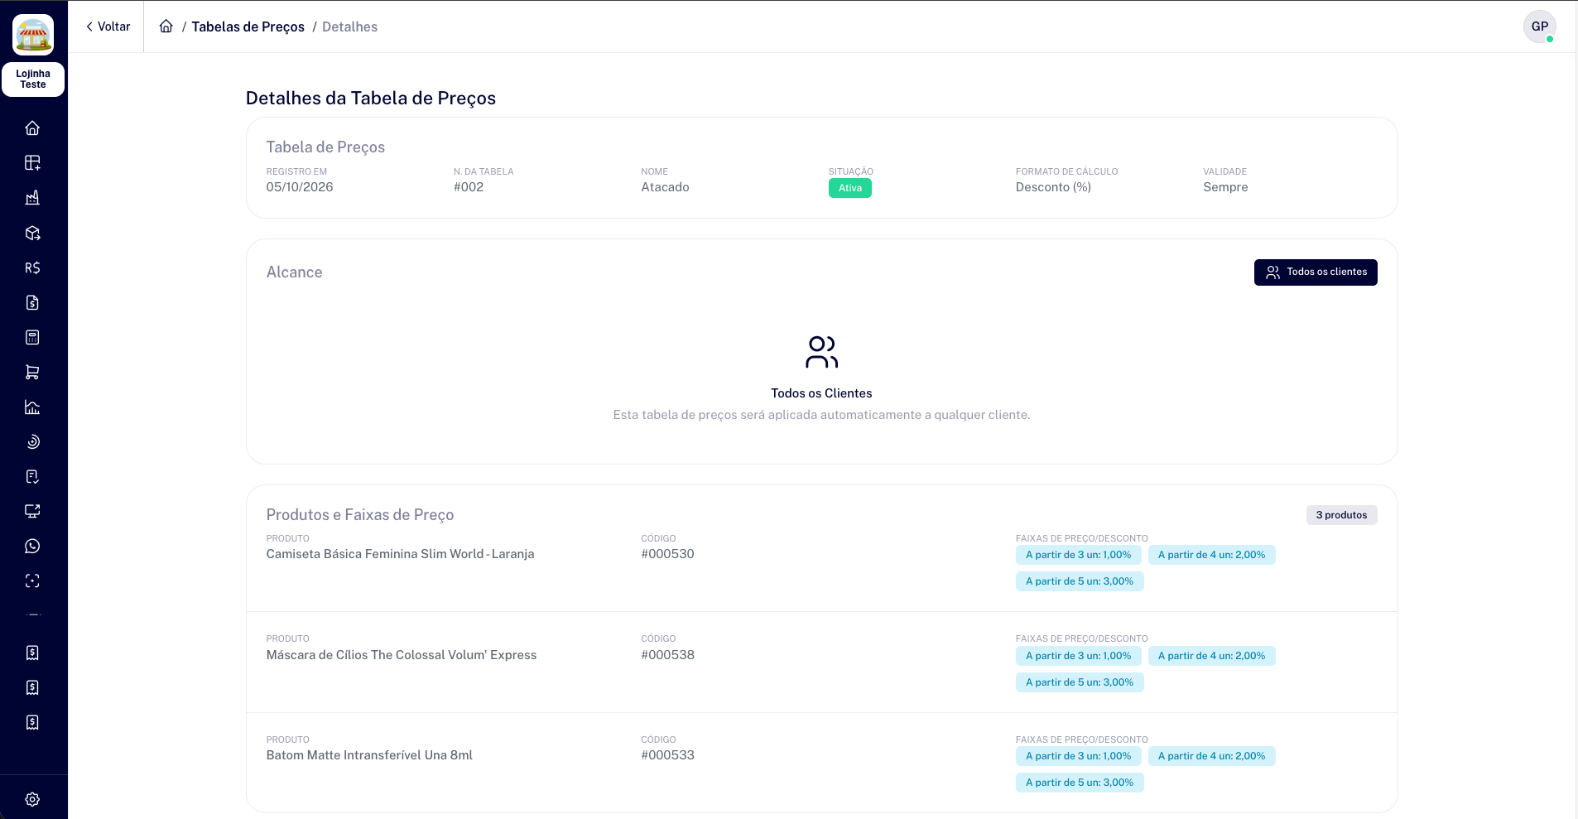
Task: Open the checklist document icon in sidebar
Action: pos(32,476)
